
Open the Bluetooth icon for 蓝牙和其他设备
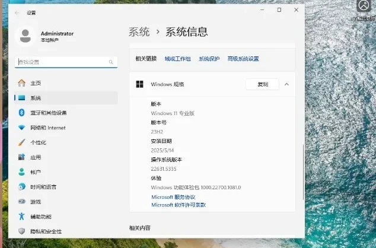[x=21, y=113]
